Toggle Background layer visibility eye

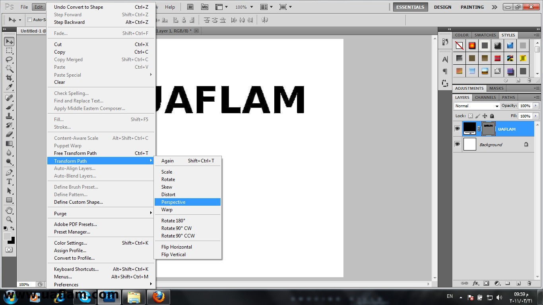(x=457, y=144)
